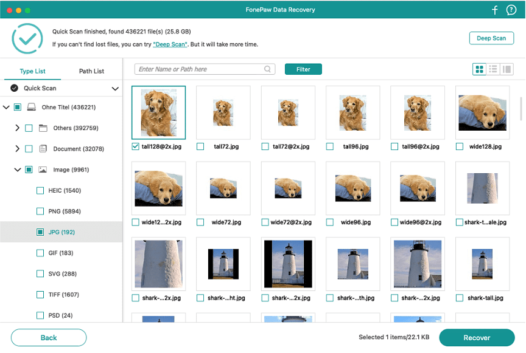Click the file list vertical scrollbar

pyautogui.click(x=521, y=109)
